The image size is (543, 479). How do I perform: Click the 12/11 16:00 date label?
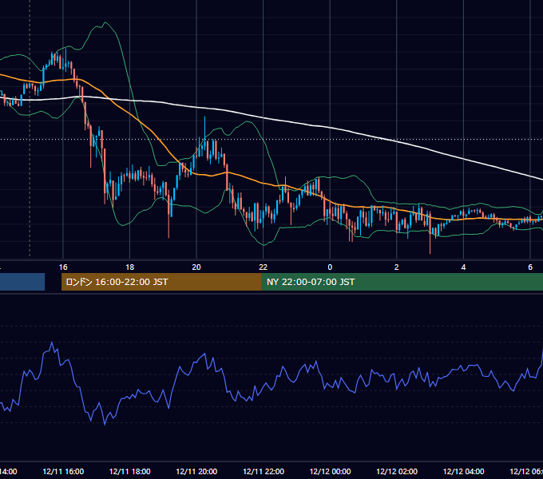pos(63,471)
